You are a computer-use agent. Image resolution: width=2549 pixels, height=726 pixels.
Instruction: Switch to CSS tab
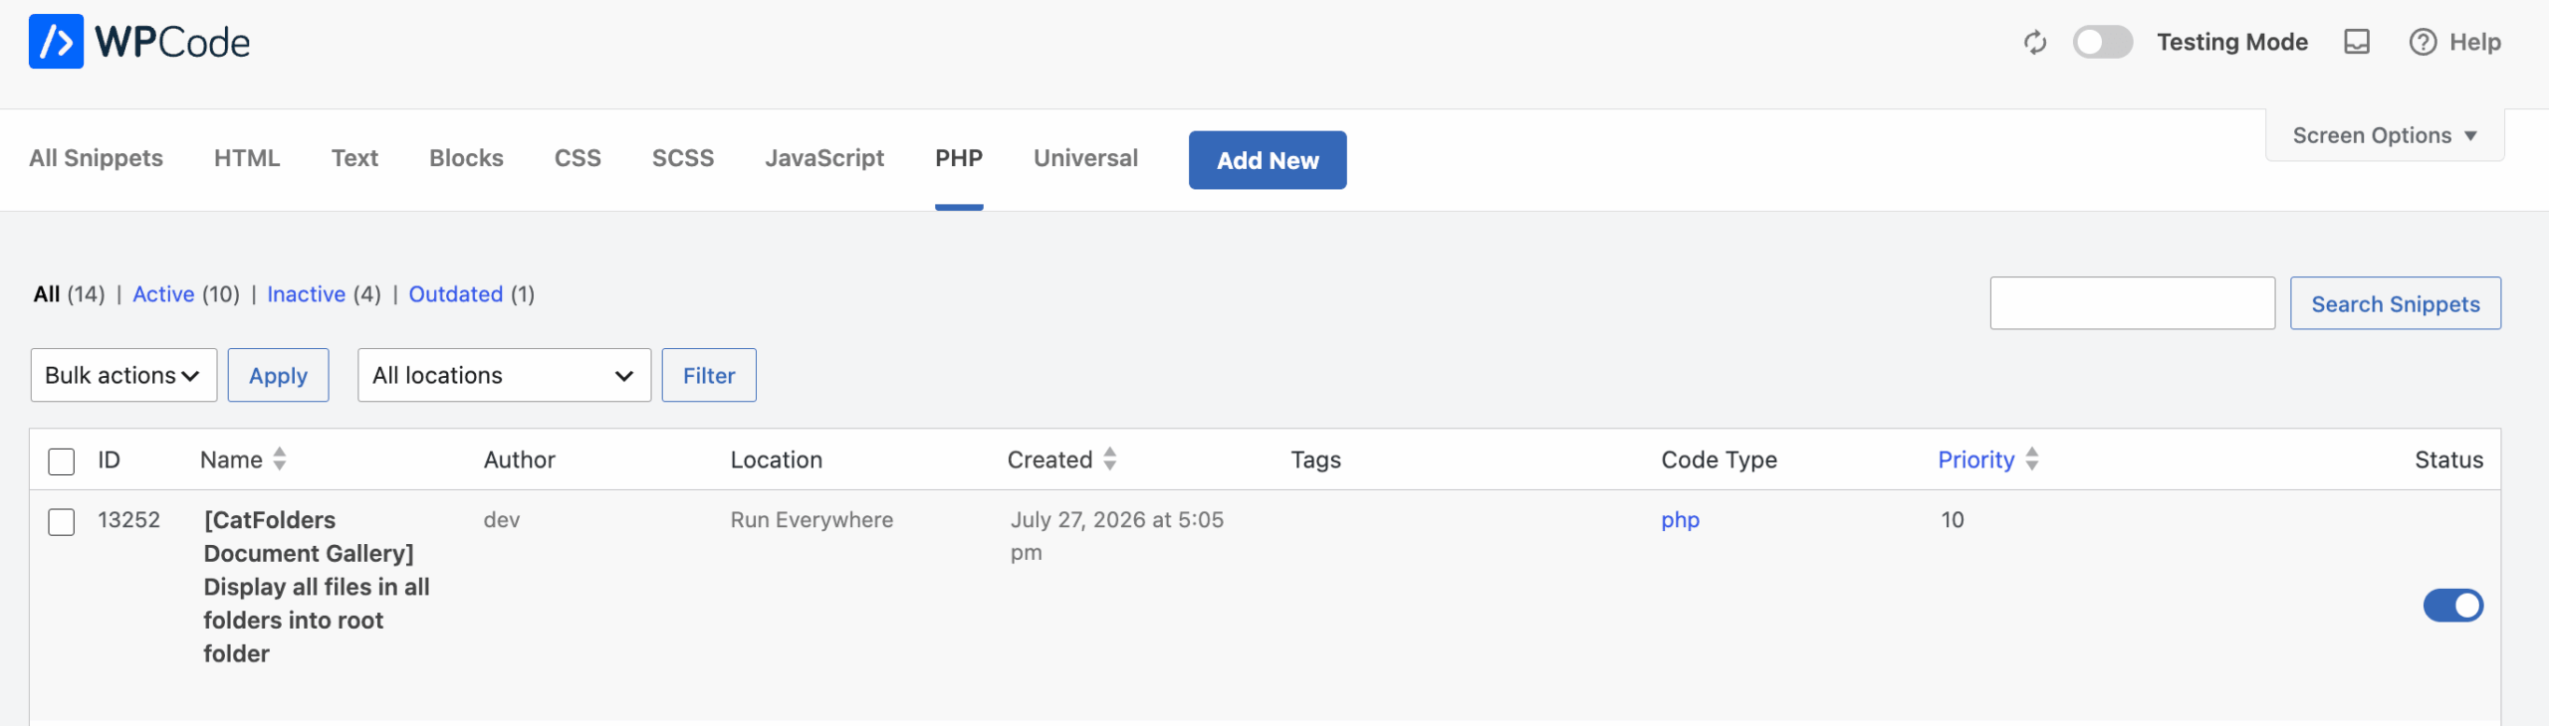click(x=578, y=158)
